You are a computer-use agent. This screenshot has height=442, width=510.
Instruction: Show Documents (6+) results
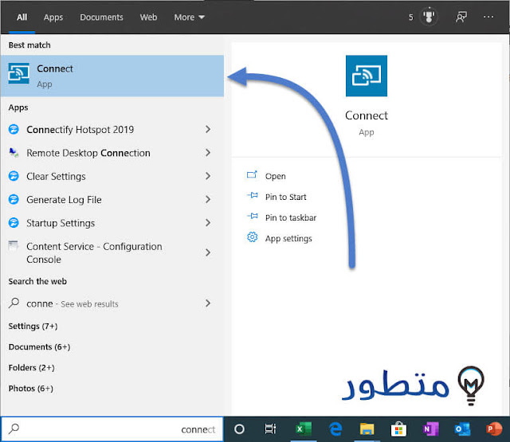(x=39, y=346)
